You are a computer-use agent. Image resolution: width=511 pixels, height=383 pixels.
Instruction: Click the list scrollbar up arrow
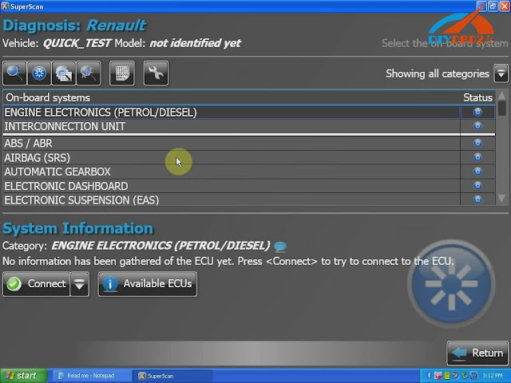[502, 95]
